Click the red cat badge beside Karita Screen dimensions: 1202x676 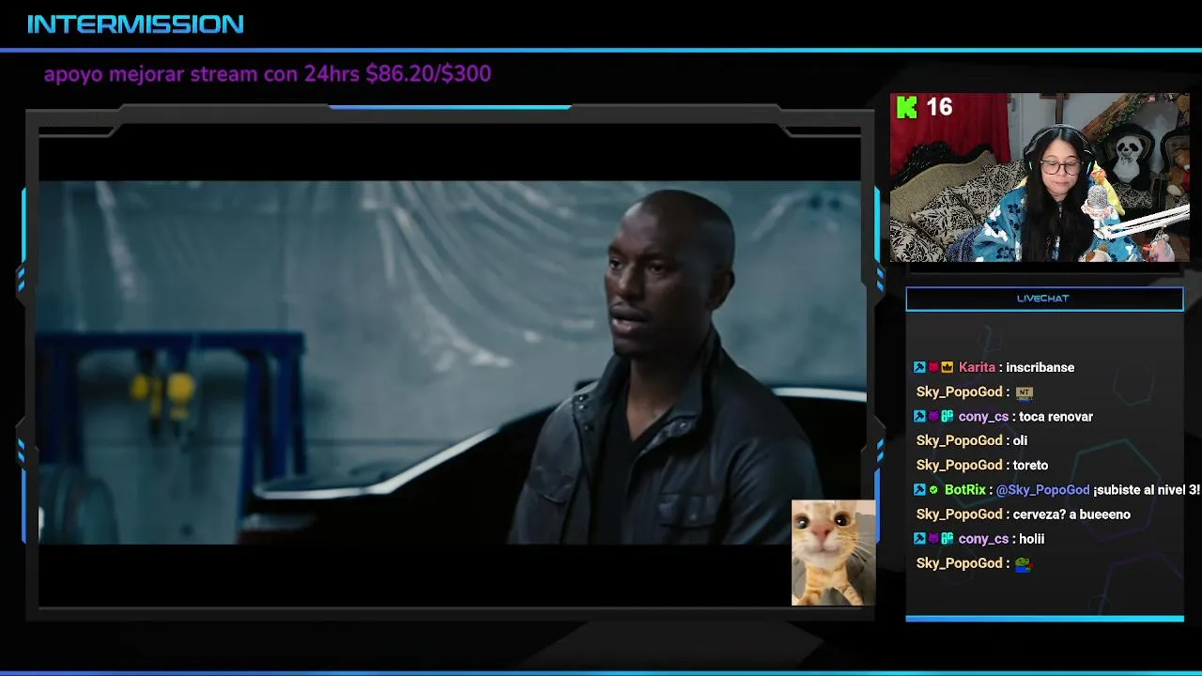pos(933,367)
